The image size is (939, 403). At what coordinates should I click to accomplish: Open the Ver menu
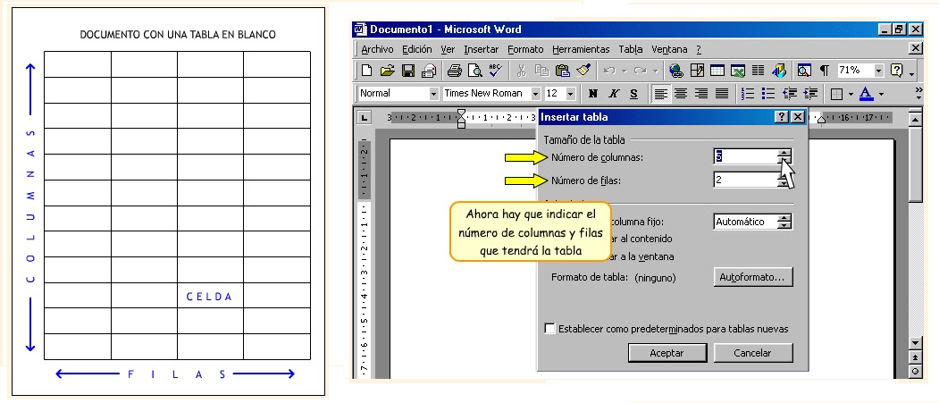point(448,49)
